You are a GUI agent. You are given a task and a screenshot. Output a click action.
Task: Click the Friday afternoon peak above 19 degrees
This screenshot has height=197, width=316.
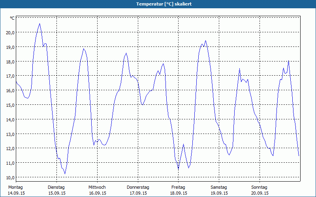tap(205, 41)
